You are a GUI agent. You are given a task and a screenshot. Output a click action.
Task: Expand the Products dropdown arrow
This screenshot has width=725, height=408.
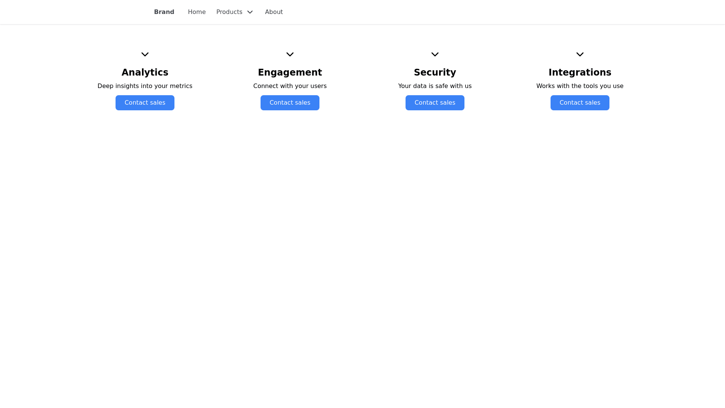click(x=250, y=12)
